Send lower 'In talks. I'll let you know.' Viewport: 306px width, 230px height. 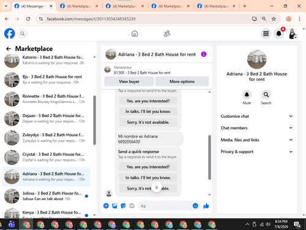pyautogui.click(x=148, y=177)
